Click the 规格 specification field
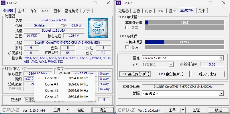230x114 pixels. pos(67,42)
